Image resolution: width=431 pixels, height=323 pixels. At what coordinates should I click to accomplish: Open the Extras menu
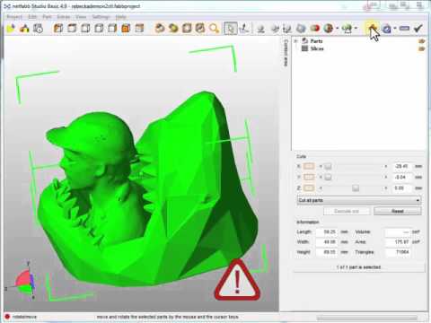[x=64, y=17]
